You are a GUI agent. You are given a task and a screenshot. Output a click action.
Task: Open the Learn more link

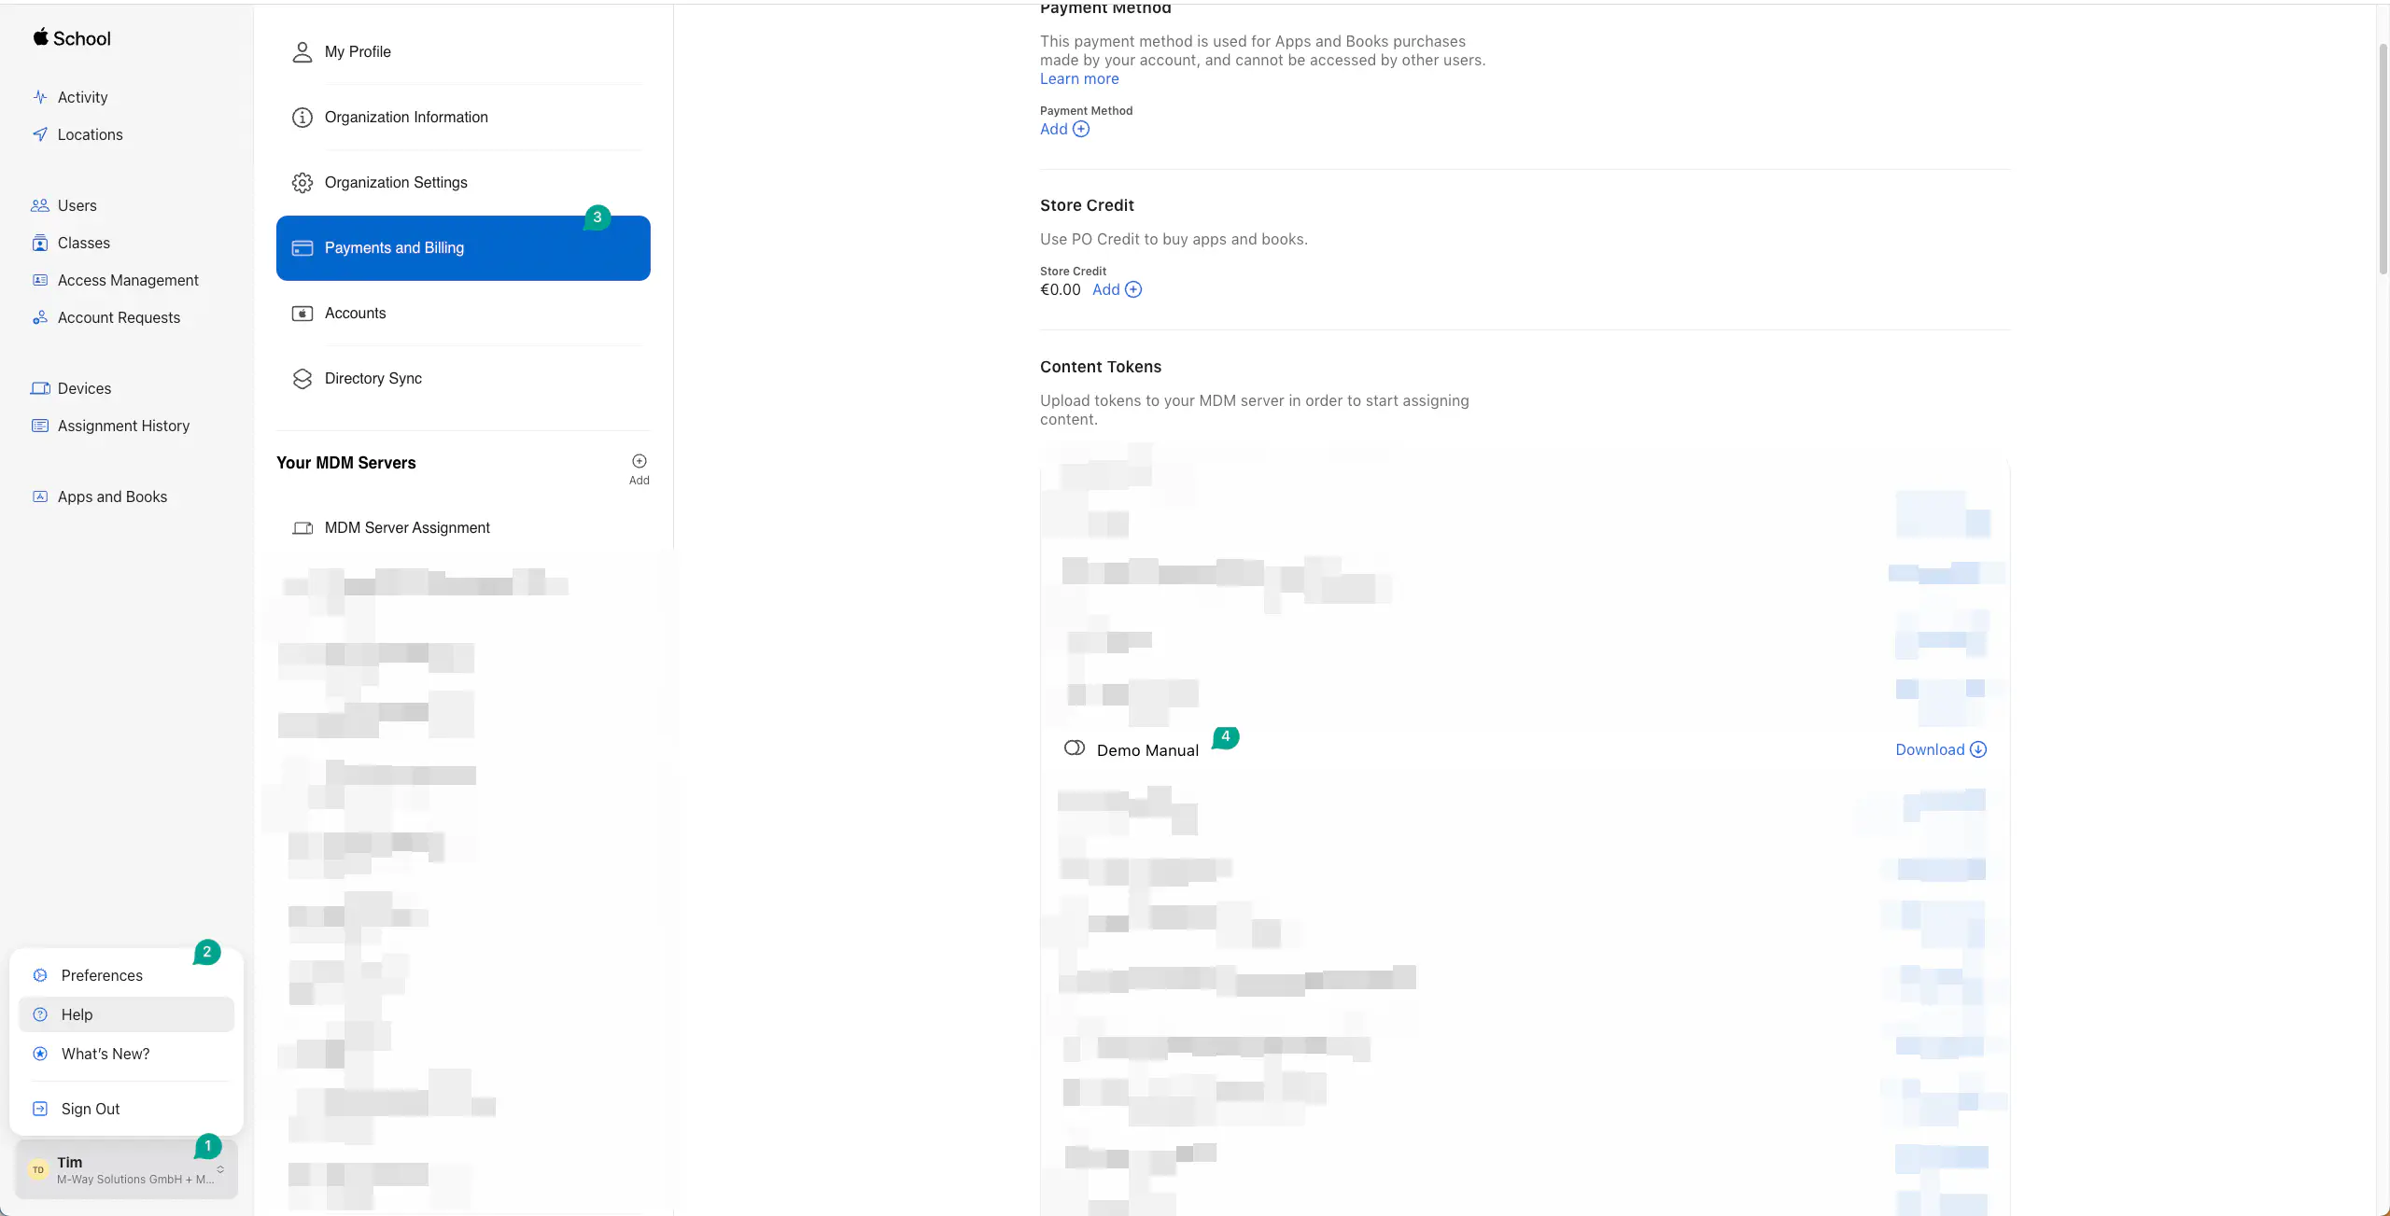coord(1079,79)
